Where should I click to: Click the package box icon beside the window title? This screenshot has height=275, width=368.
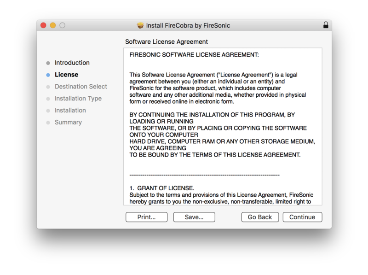tap(141, 25)
